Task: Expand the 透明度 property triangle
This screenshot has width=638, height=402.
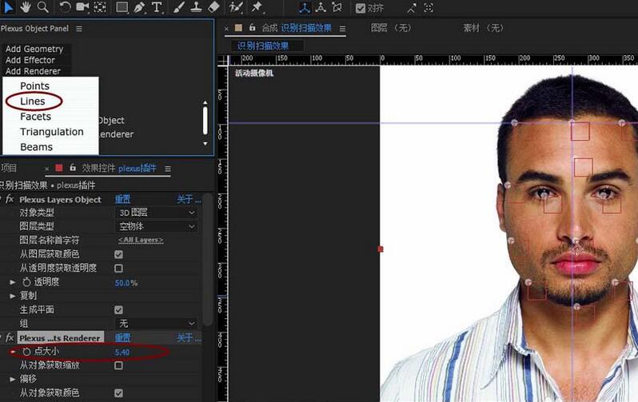Action: point(13,282)
